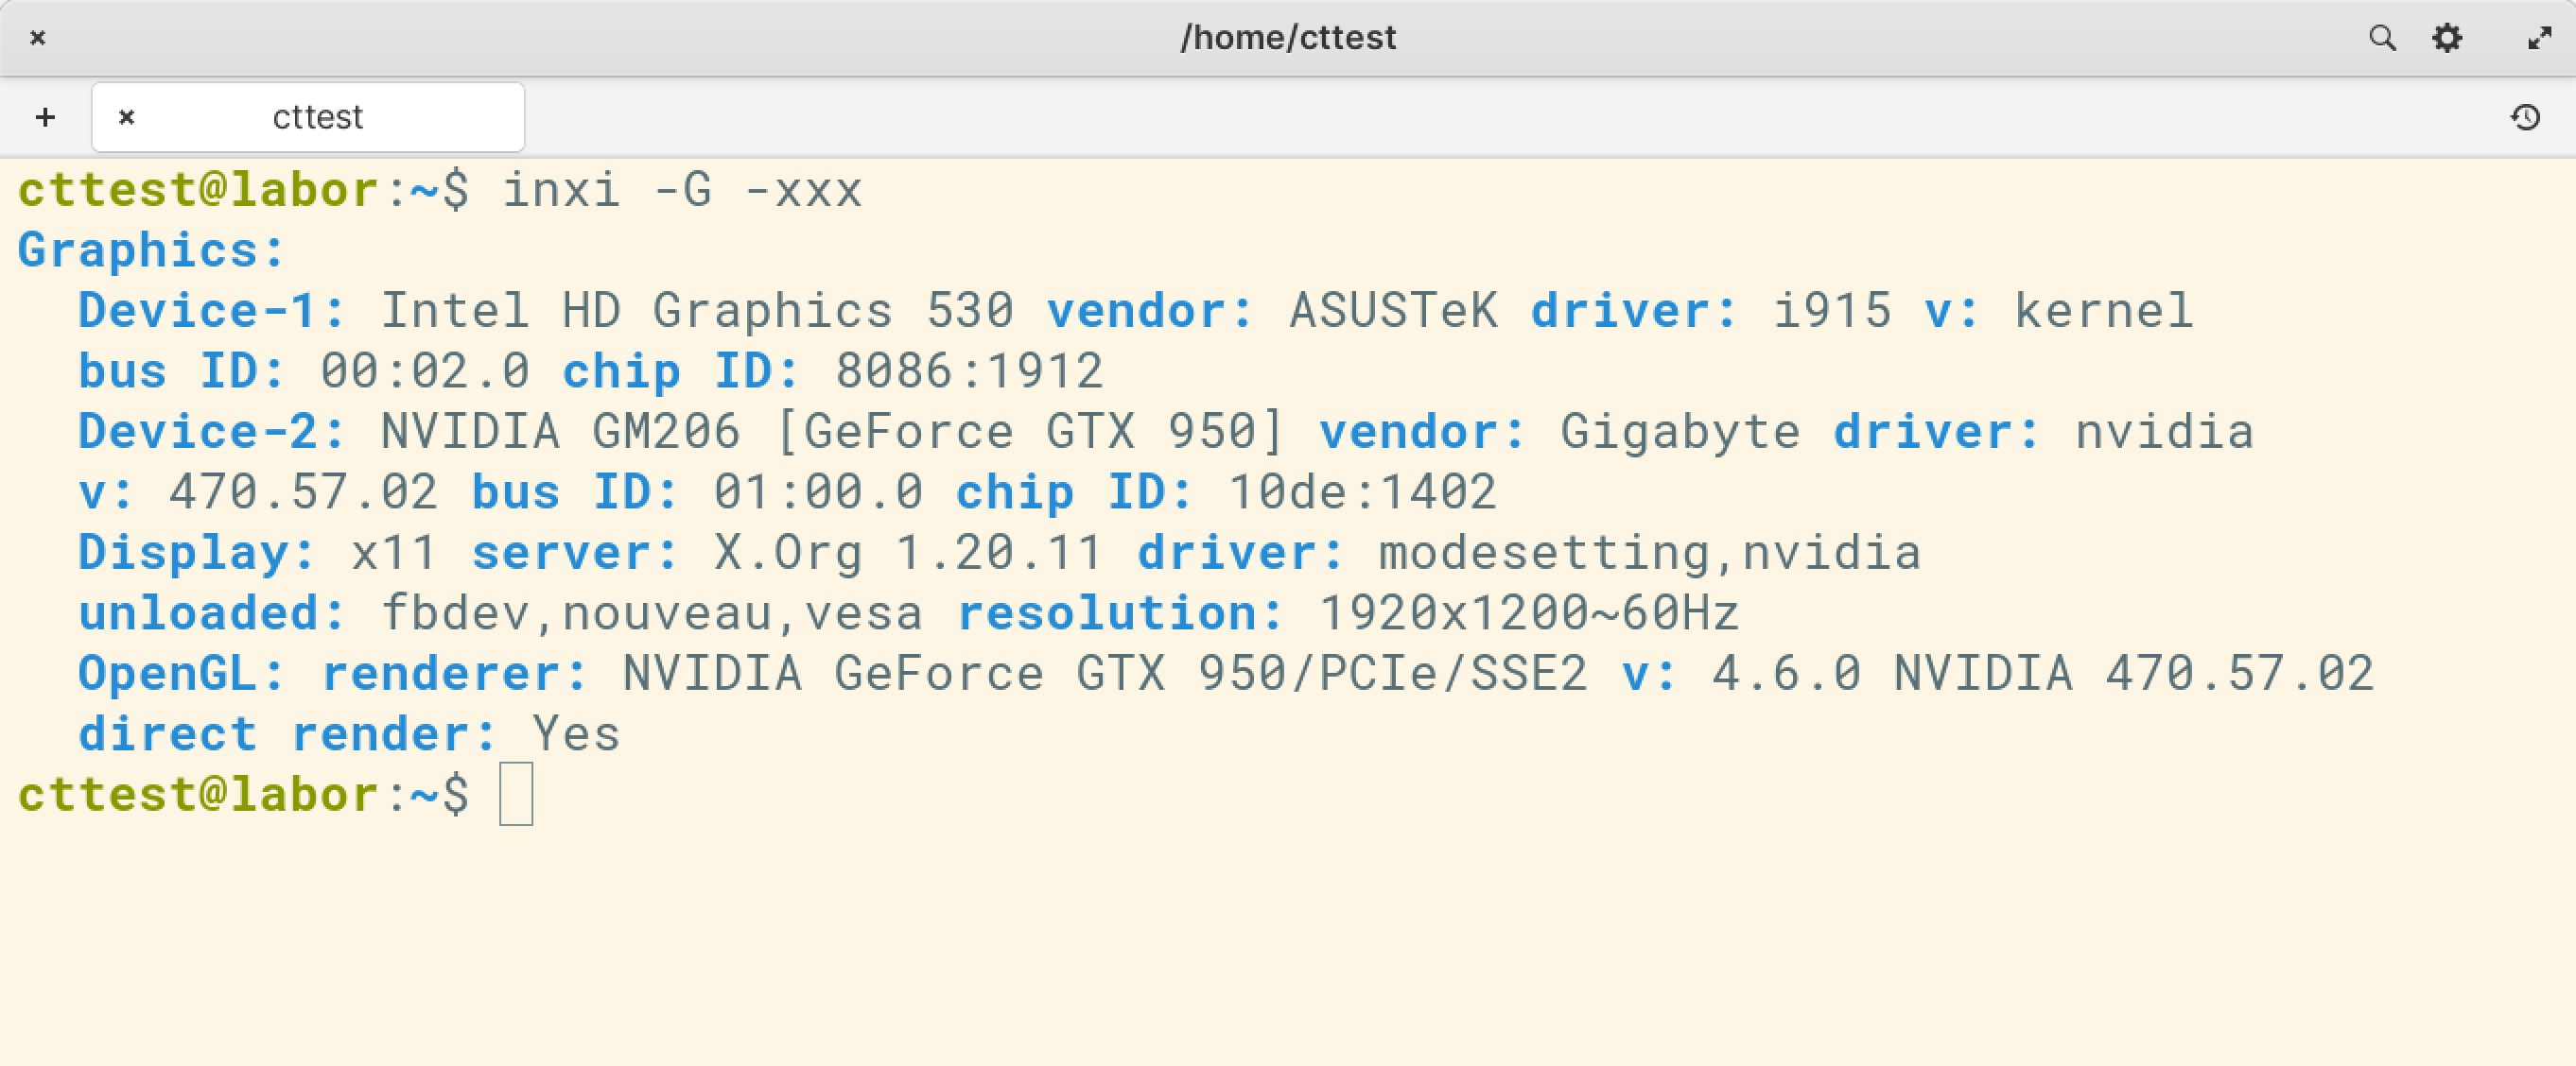This screenshot has width=2576, height=1066.
Task: Close the terminal window
Action: [x=37, y=38]
